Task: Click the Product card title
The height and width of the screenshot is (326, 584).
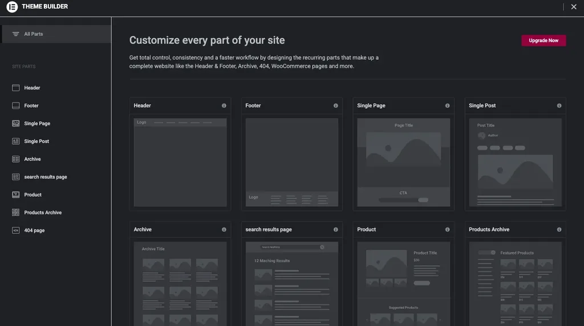Action: [367, 230]
